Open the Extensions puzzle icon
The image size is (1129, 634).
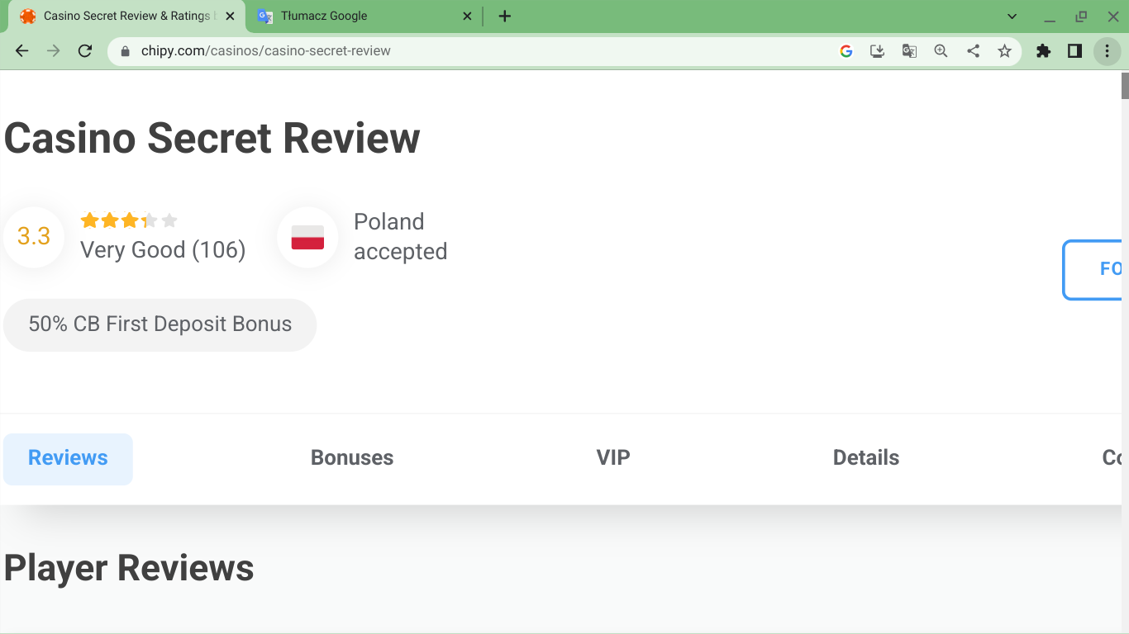pos(1043,51)
